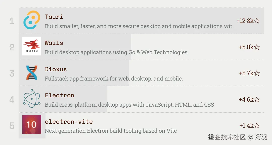Screen dimensions: 272x145
Task: Click Electron cross-platform desktop apps description
Action: click(129, 105)
